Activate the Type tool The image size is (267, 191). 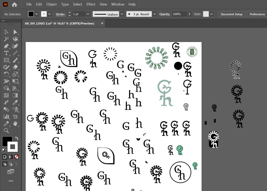coord(7,53)
